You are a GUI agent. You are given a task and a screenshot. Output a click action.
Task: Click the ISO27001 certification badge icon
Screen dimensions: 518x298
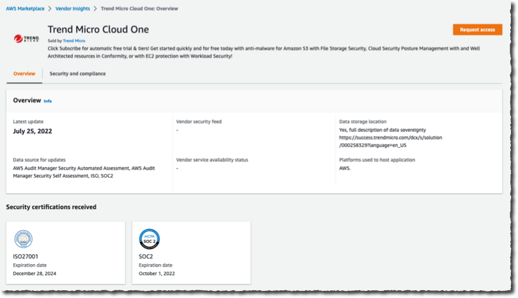point(24,239)
